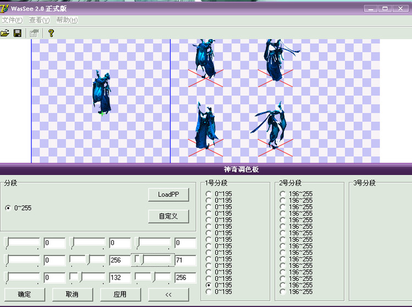Click the lower-left sprite frame in right preview
The height and width of the screenshot is (307, 412).
[207, 126]
